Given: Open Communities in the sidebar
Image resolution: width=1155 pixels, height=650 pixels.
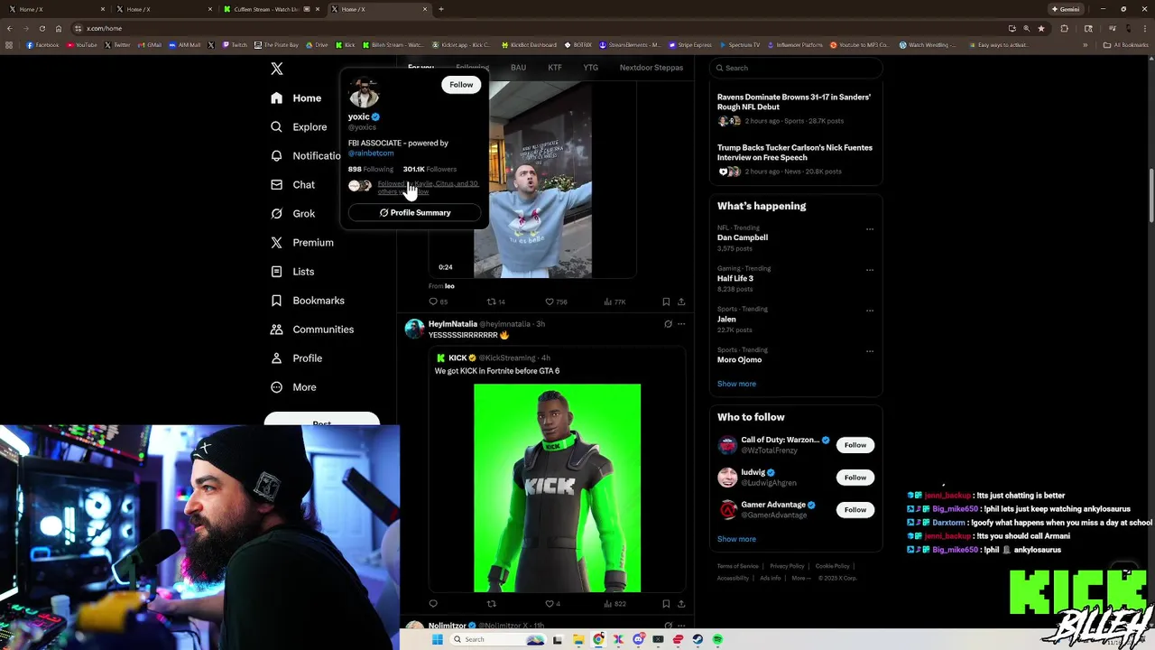Looking at the screenshot, I should pos(312,329).
